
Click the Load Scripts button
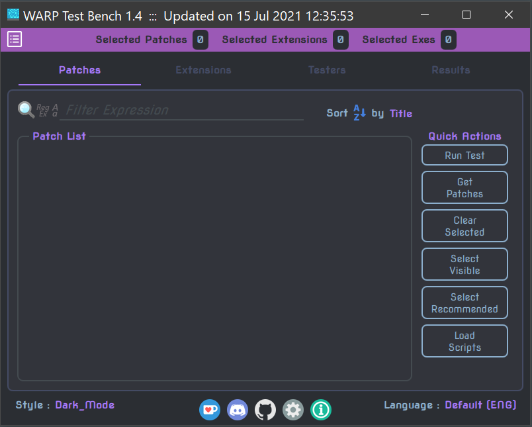465,341
